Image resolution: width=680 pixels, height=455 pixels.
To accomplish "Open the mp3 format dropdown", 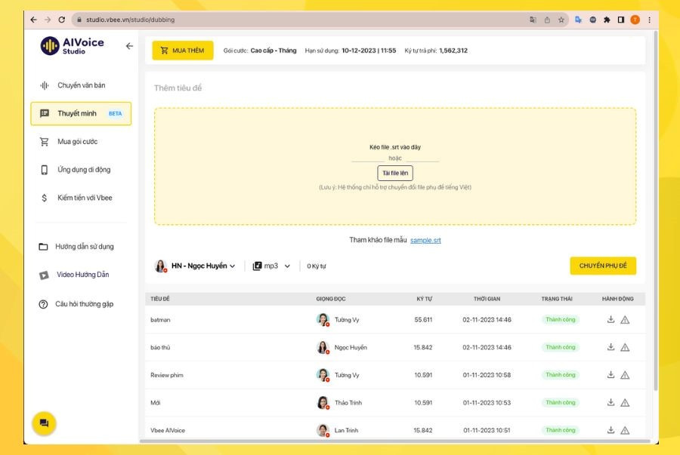I will 272,266.
